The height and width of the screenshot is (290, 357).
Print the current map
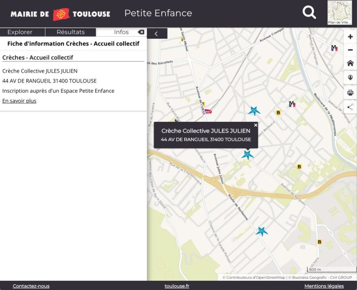click(x=350, y=93)
